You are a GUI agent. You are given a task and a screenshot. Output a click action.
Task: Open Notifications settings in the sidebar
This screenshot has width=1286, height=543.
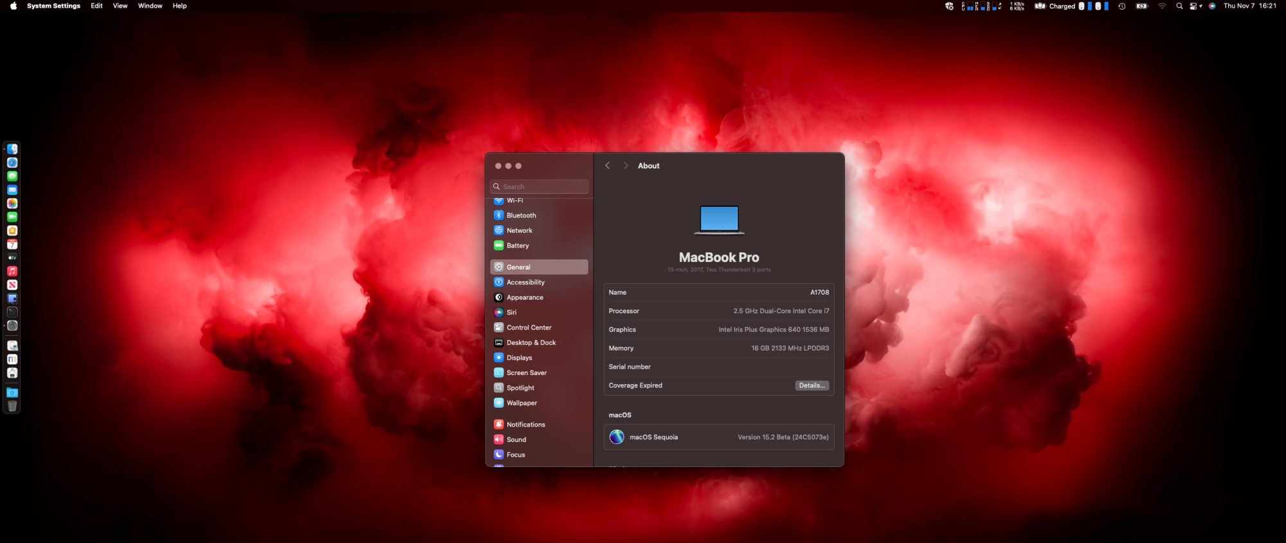coord(539,425)
